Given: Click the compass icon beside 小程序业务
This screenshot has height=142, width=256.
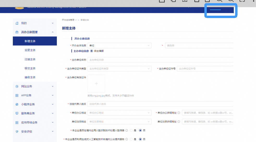Looking at the screenshot, I should point(17,104).
